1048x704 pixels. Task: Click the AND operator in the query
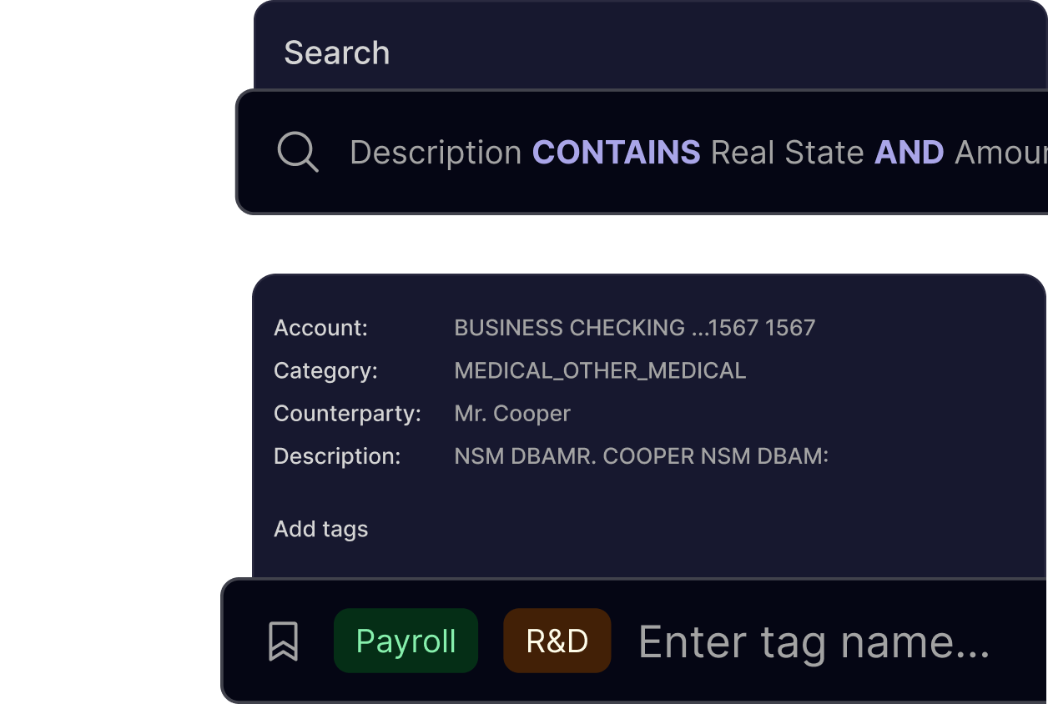[909, 153]
